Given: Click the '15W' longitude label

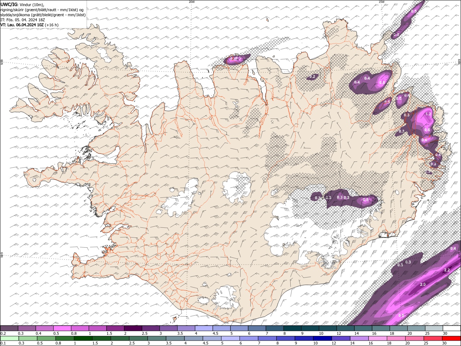Looking at the screenshot, I should (x=381, y=2).
